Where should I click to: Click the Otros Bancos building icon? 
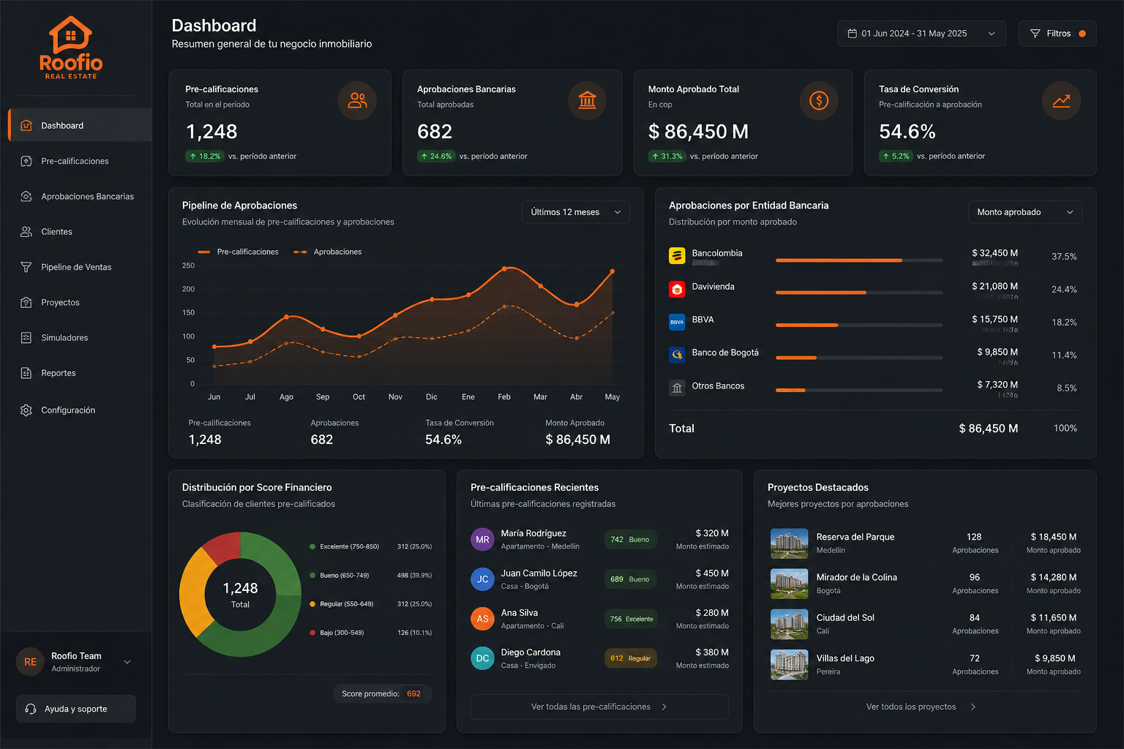point(677,388)
